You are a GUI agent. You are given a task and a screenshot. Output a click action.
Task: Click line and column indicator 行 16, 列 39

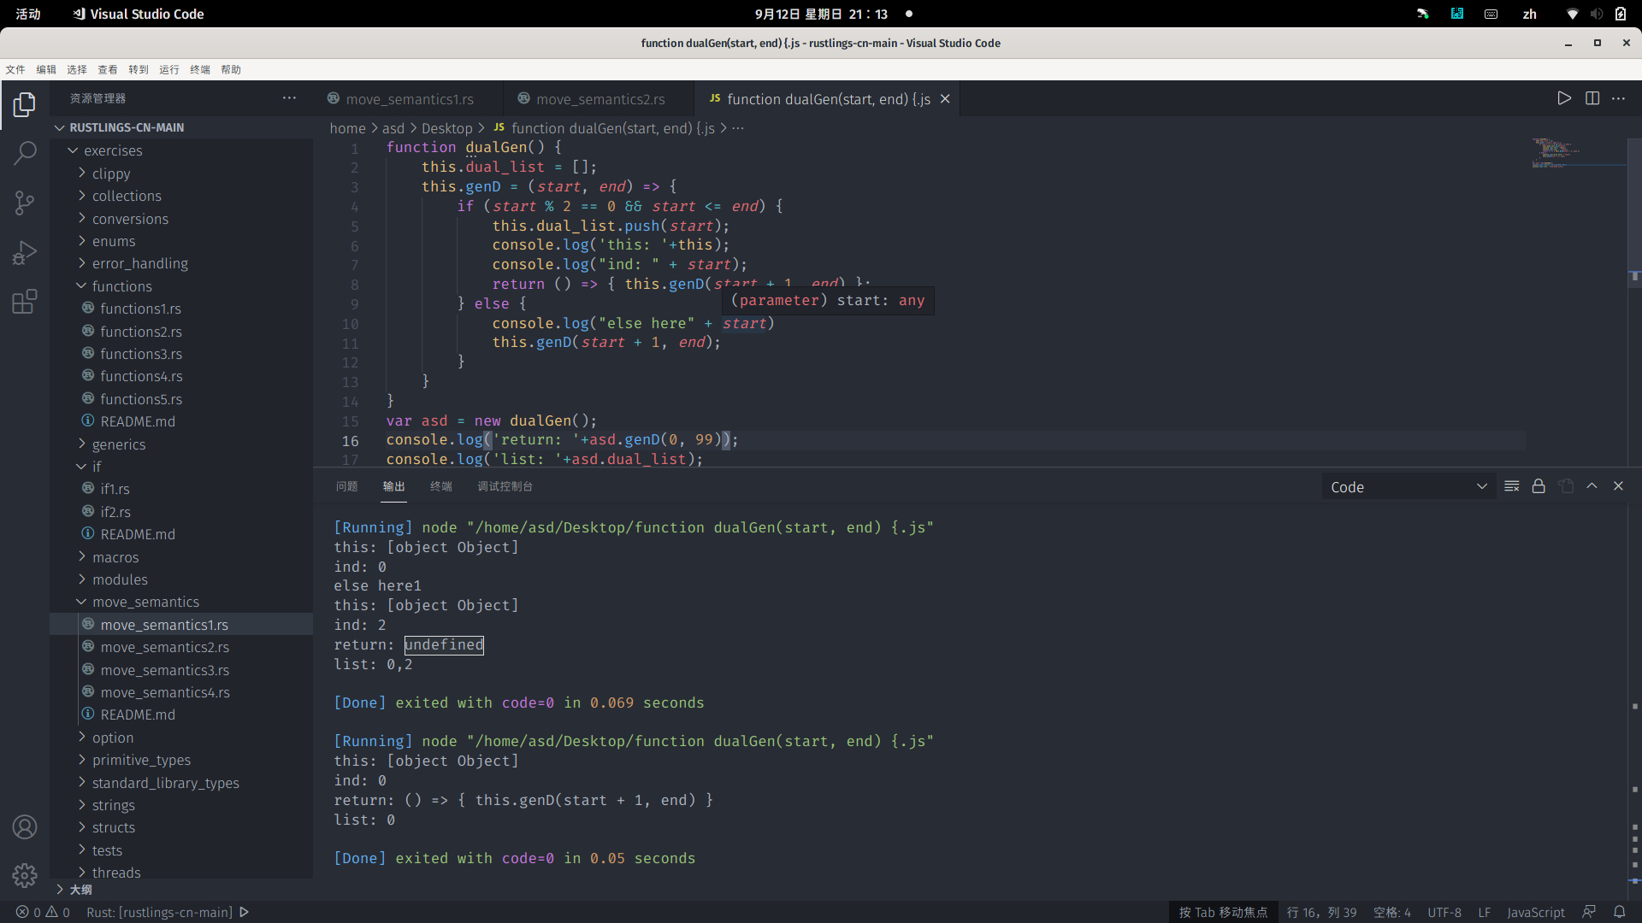click(x=1321, y=912)
